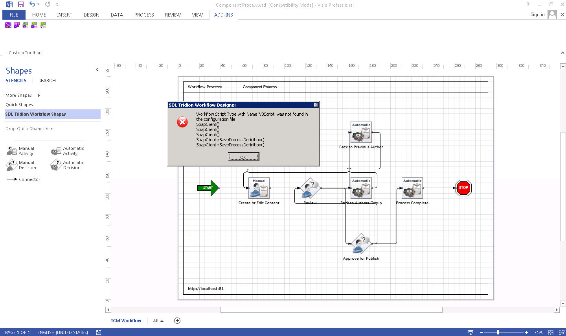
Task: Select Manual Activity stencil shape
Action: (x=20, y=151)
